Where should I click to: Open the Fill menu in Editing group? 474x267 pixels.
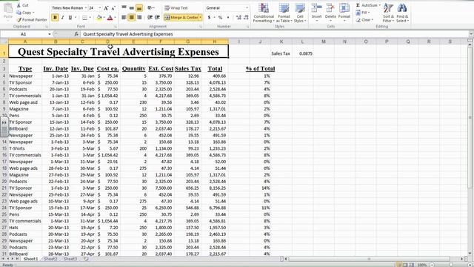(363, 13)
